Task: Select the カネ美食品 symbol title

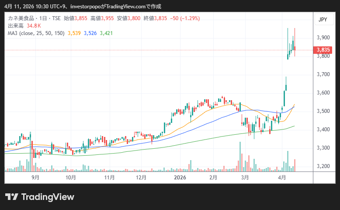Action: [x=21, y=19]
